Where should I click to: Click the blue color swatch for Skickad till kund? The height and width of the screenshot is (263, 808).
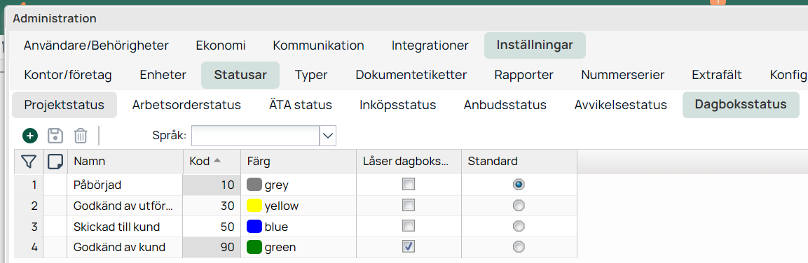[254, 227]
